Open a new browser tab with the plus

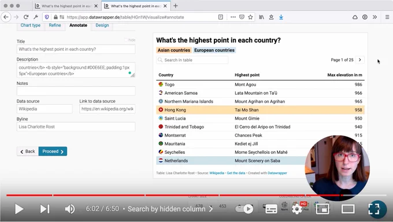click(x=176, y=6)
